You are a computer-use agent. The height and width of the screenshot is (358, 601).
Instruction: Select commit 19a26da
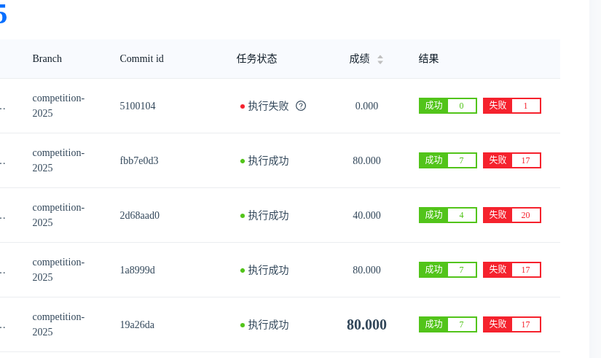point(137,324)
